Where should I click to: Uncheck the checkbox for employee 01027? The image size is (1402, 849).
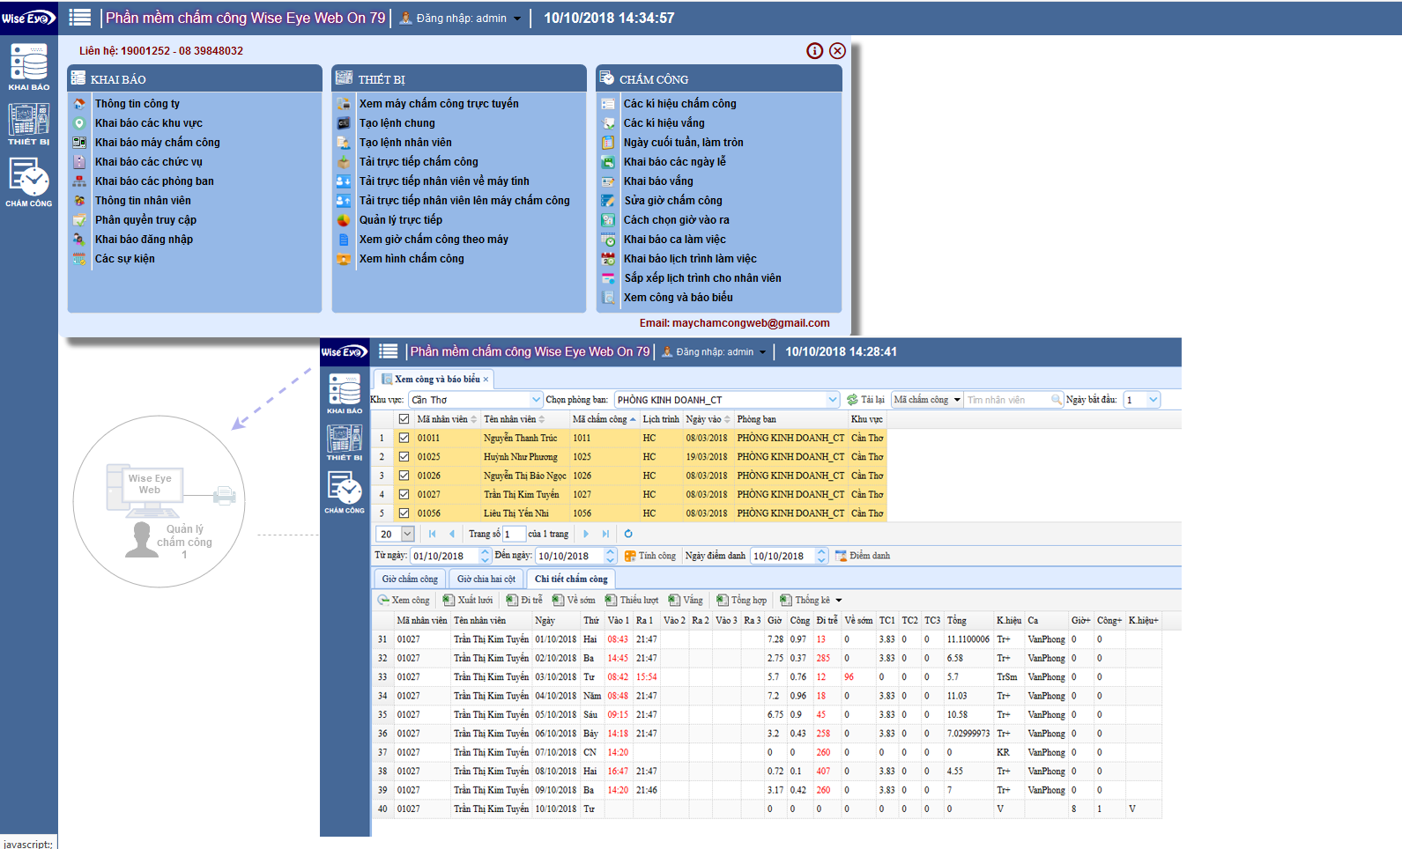(x=404, y=494)
